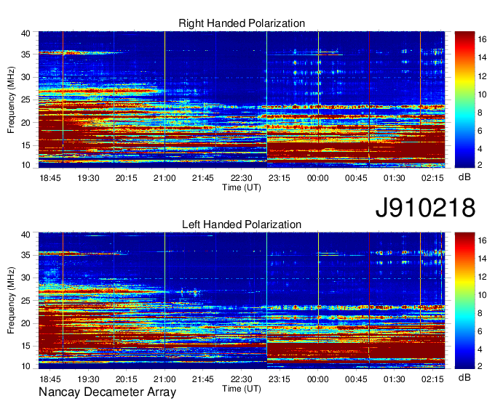Click the Right Handed Polarization title
The width and height of the screenshot is (495, 401).
click(242, 23)
